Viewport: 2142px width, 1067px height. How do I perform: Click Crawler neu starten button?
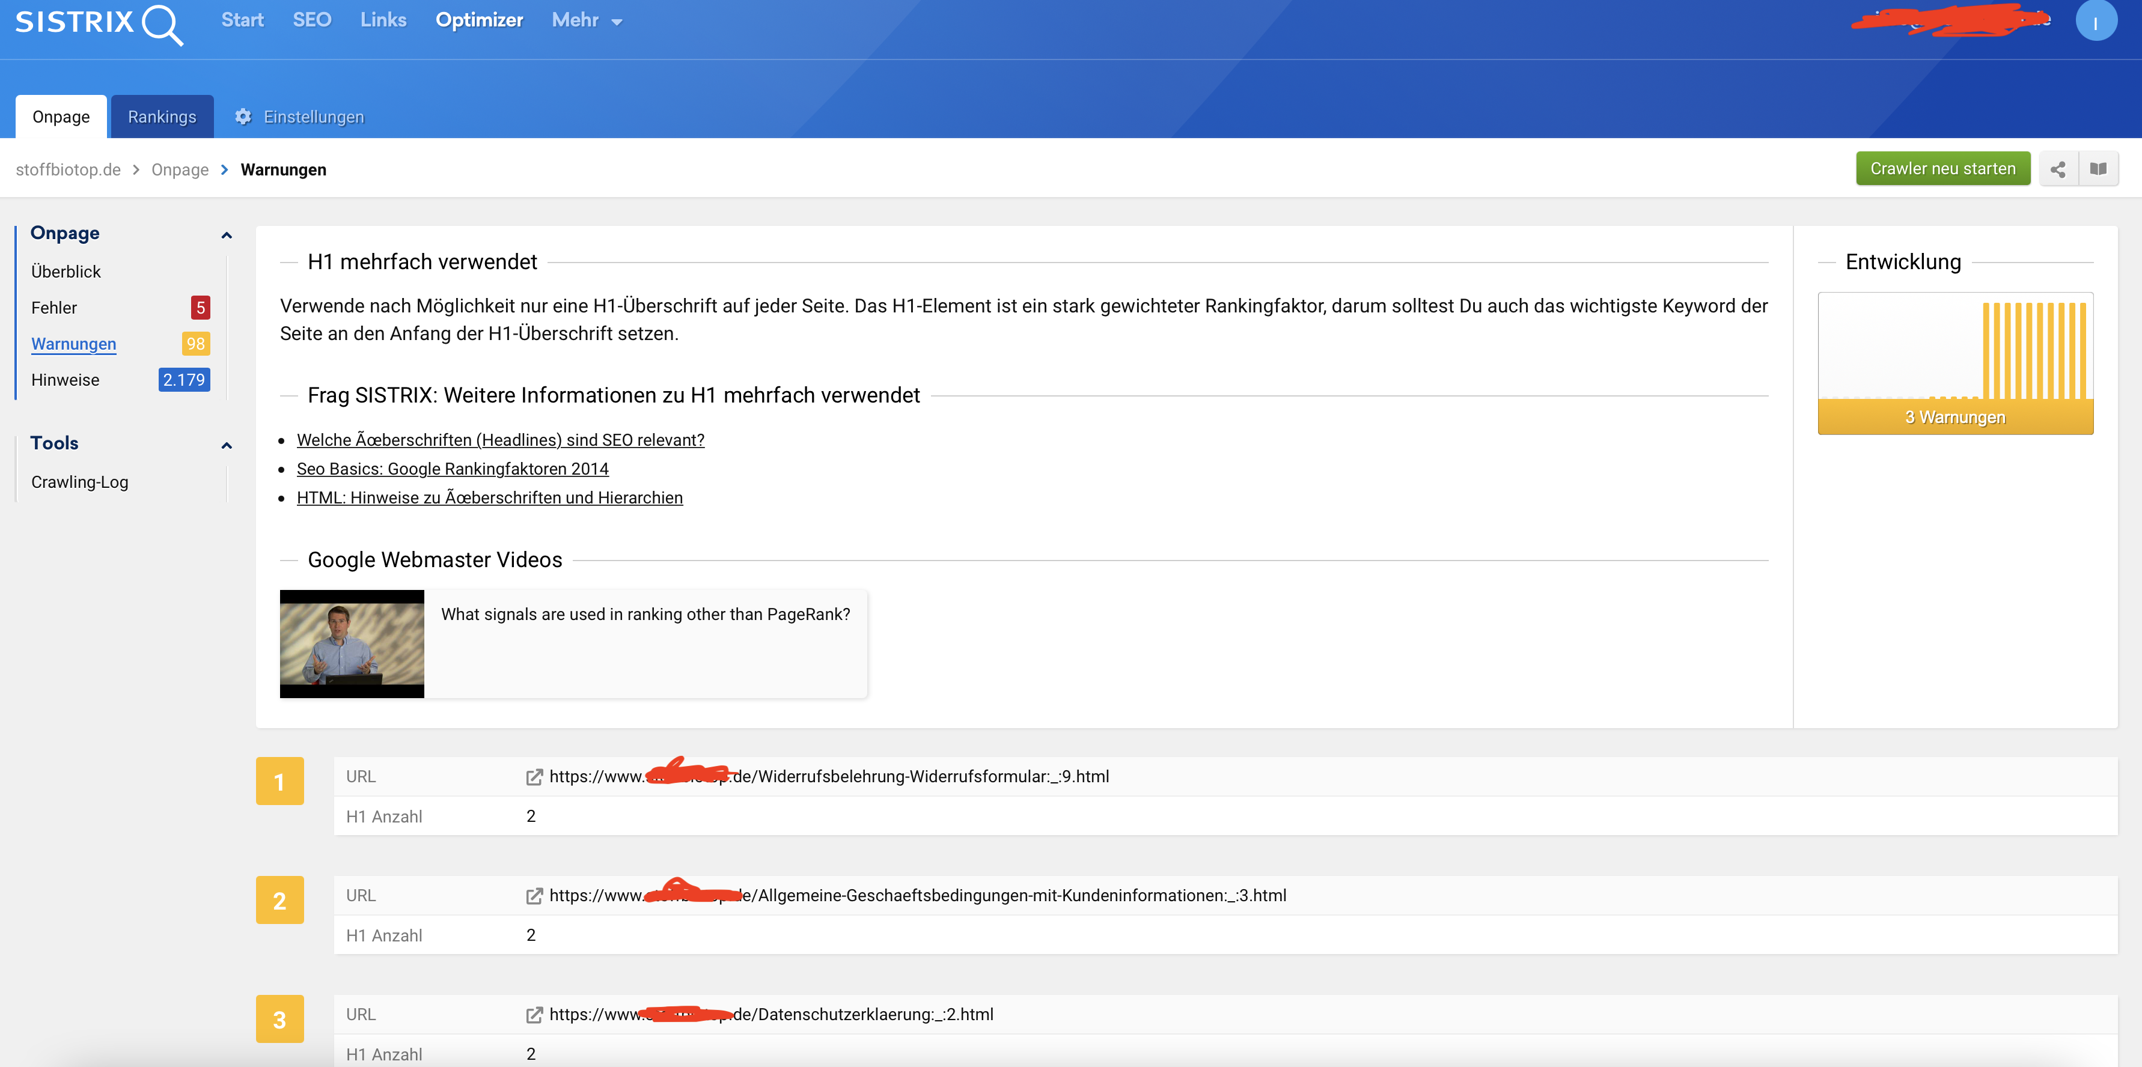click(x=1942, y=169)
